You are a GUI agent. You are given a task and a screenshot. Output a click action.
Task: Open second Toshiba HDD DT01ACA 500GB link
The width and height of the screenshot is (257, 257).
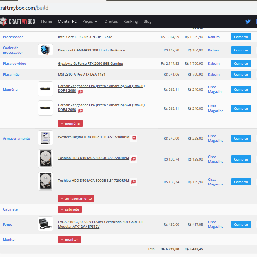pos(93,180)
